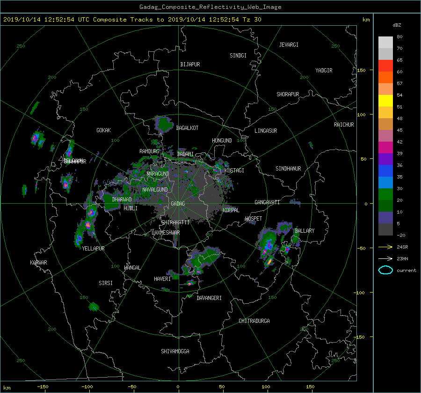Click the SINDHANUR city label
The width and height of the screenshot is (421, 393).
288,169
